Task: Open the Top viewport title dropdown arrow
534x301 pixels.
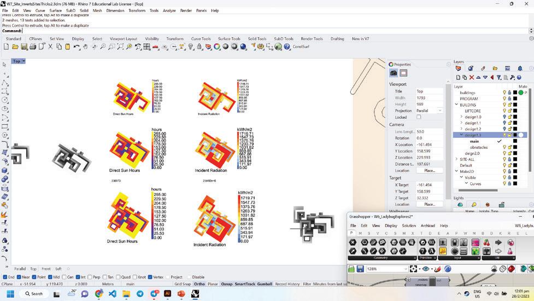Action: [x=24, y=61]
